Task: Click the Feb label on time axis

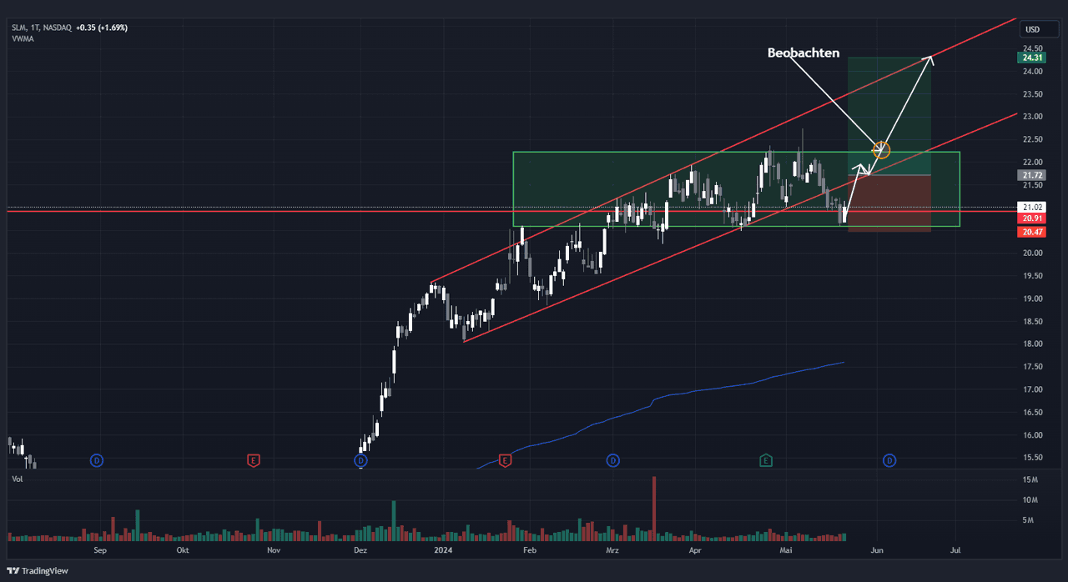Action: tap(529, 550)
